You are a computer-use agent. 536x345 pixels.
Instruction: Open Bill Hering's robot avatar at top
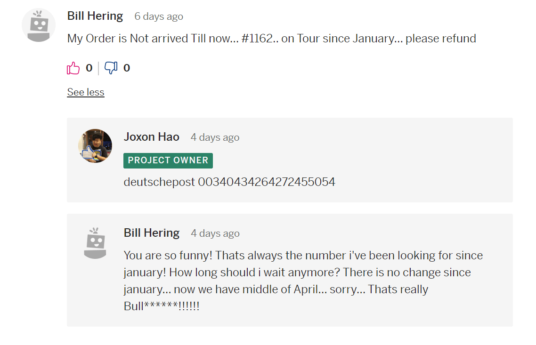pos(39,25)
